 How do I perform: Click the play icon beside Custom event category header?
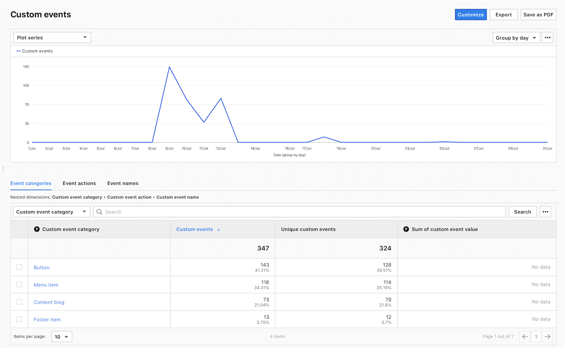coord(37,229)
